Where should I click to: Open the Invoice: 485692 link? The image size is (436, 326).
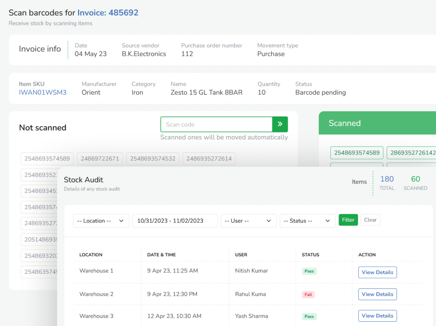[108, 13]
